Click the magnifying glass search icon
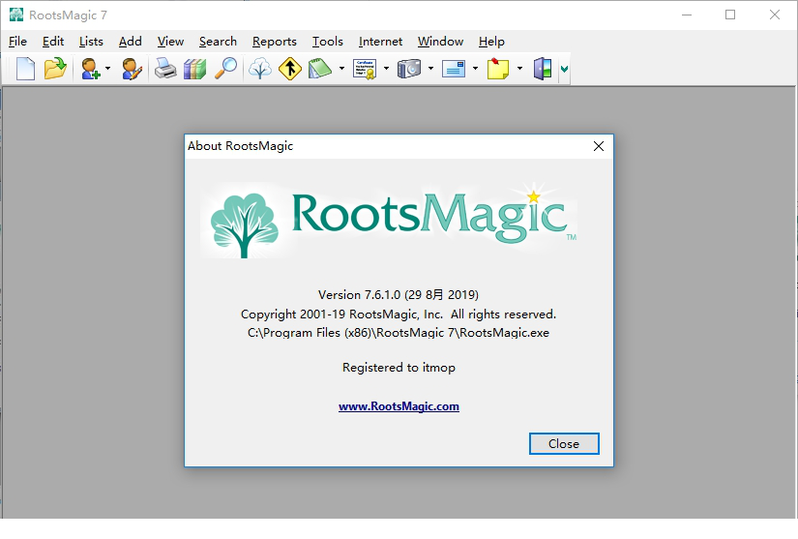Screen dimensions: 798x539 225,68
